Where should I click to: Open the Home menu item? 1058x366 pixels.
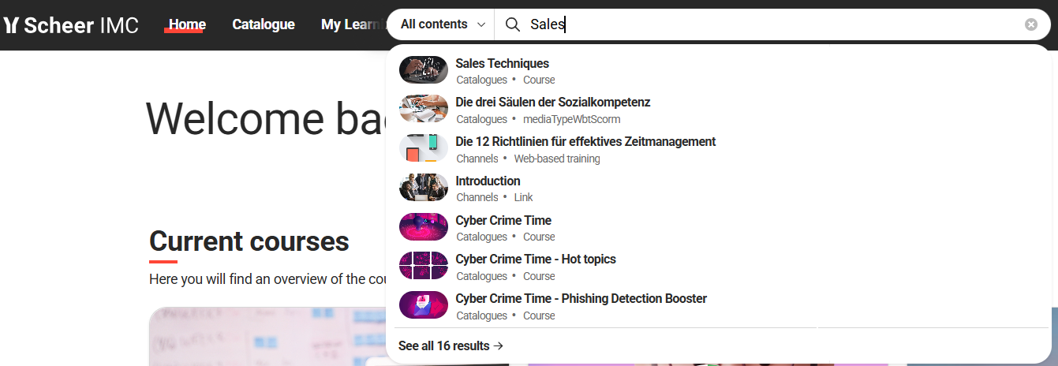click(187, 24)
